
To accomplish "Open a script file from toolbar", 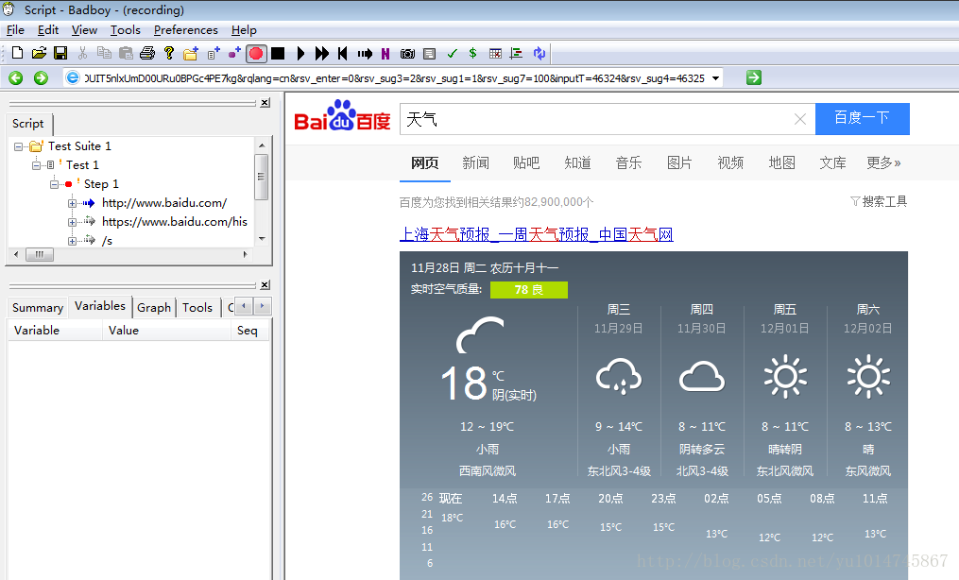I will point(39,53).
